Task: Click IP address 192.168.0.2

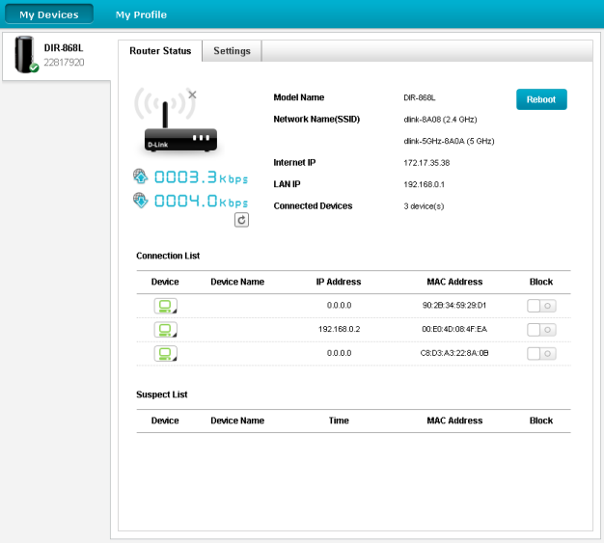Action: click(x=339, y=329)
